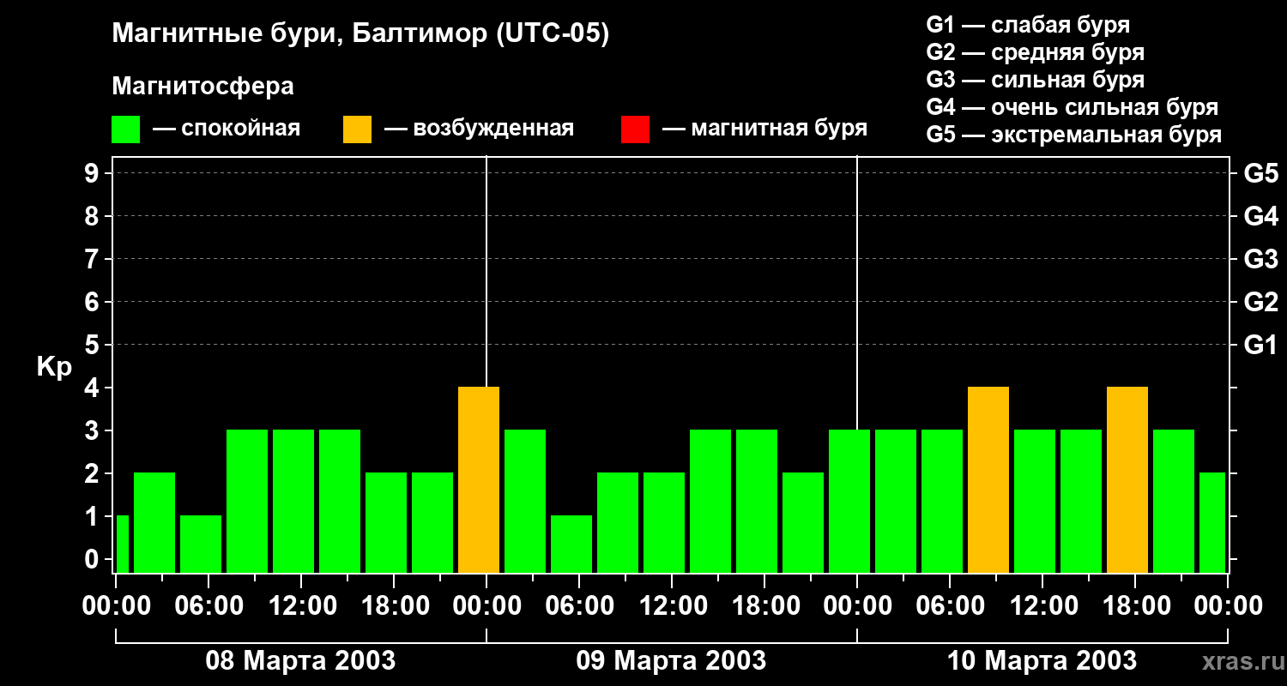This screenshot has height=686, width=1287.
Task: Click the red 'магнитная буря' legend swatch
Action: click(x=635, y=129)
